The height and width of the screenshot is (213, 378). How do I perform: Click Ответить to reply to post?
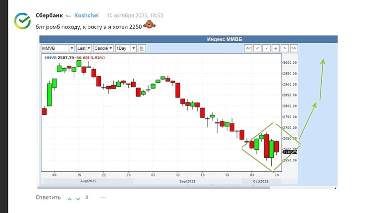click(x=48, y=198)
